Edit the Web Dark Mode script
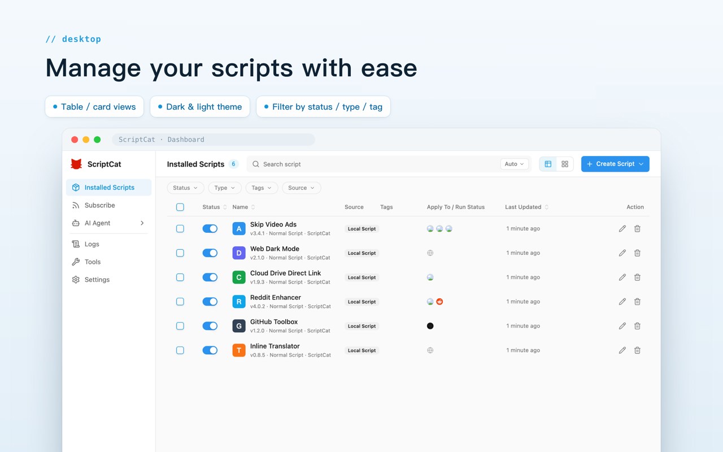This screenshot has height=452, width=723. (x=622, y=253)
